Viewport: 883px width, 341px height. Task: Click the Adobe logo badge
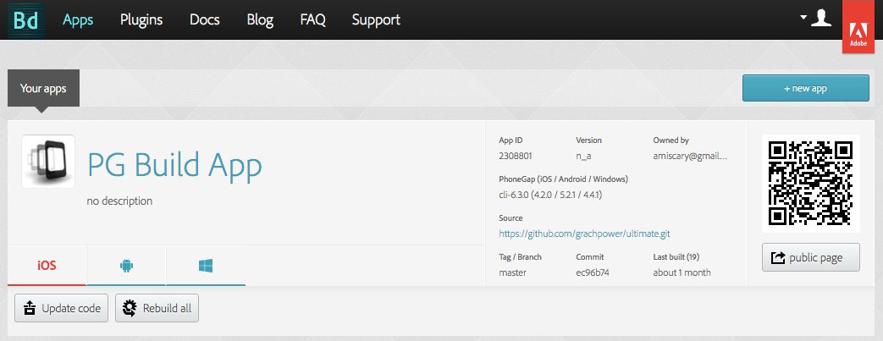pyautogui.click(x=858, y=27)
